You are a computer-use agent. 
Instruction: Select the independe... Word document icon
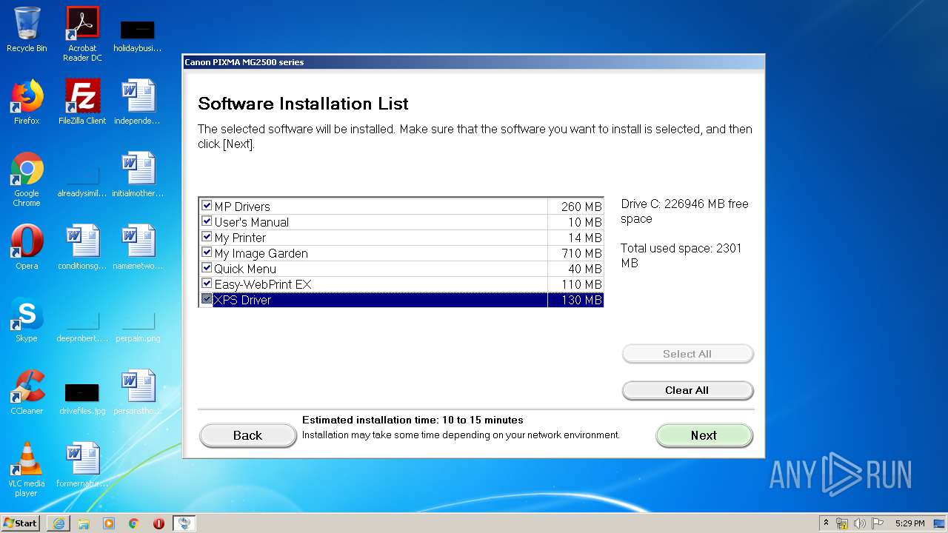pos(138,102)
